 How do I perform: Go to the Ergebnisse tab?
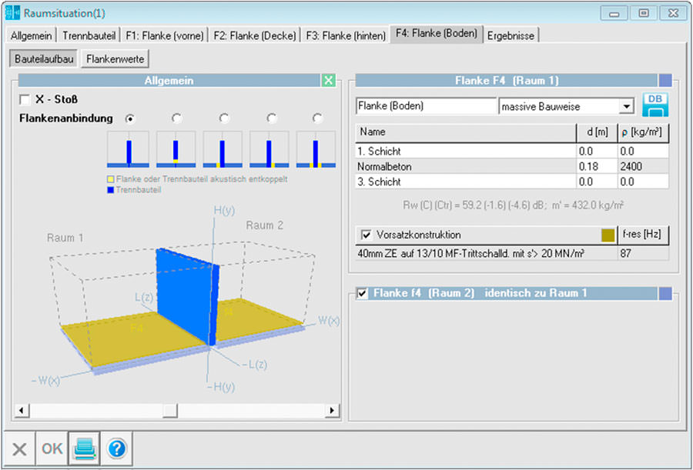coord(511,36)
